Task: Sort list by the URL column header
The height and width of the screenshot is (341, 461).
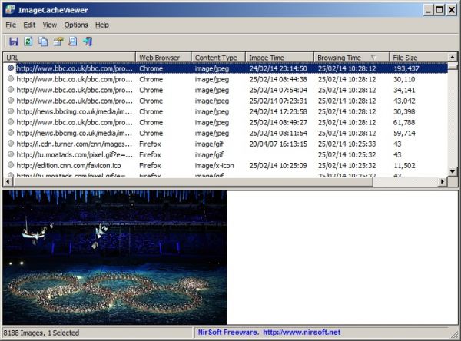Action: pyautogui.click(x=69, y=58)
